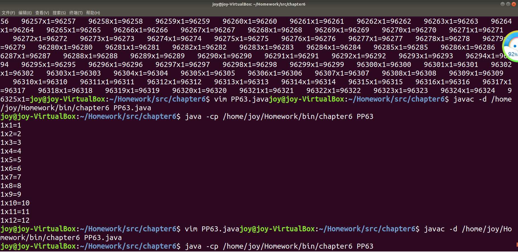Click output line 1x3=3
Viewport: 518px width, 252px height.
(x=11, y=143)
